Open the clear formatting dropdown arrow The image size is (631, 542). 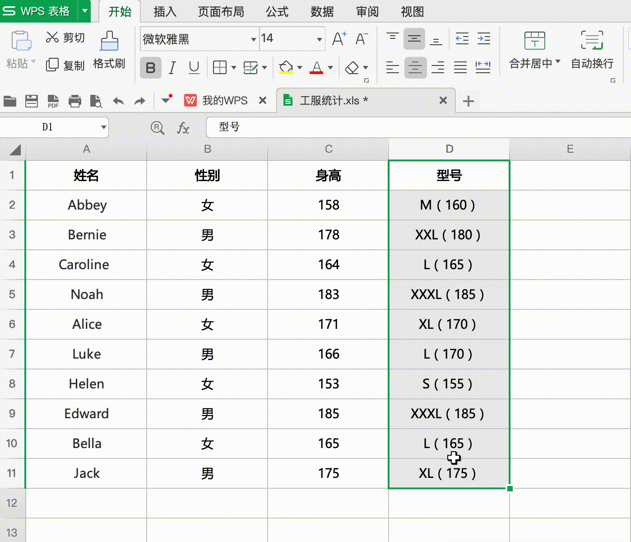click(366, 68)
